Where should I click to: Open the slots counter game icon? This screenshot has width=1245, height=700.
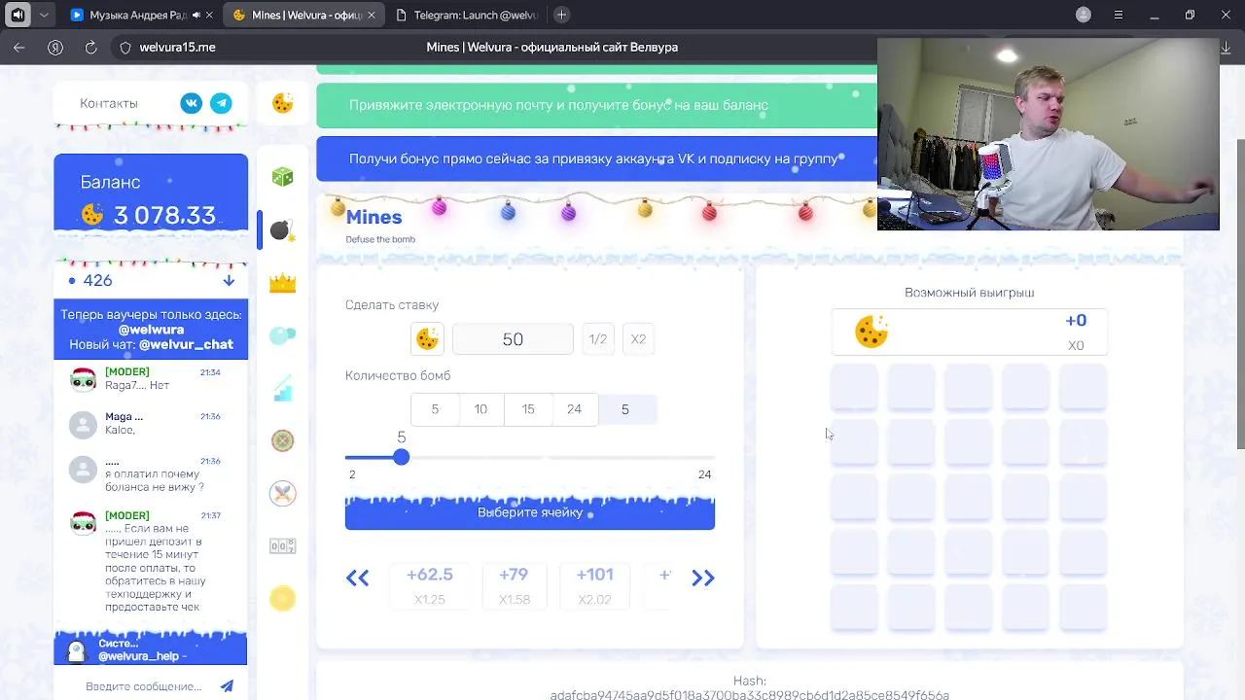(282, 546)
